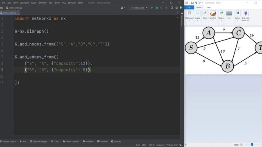Click line number 5 in the gutter

point(2,44)
